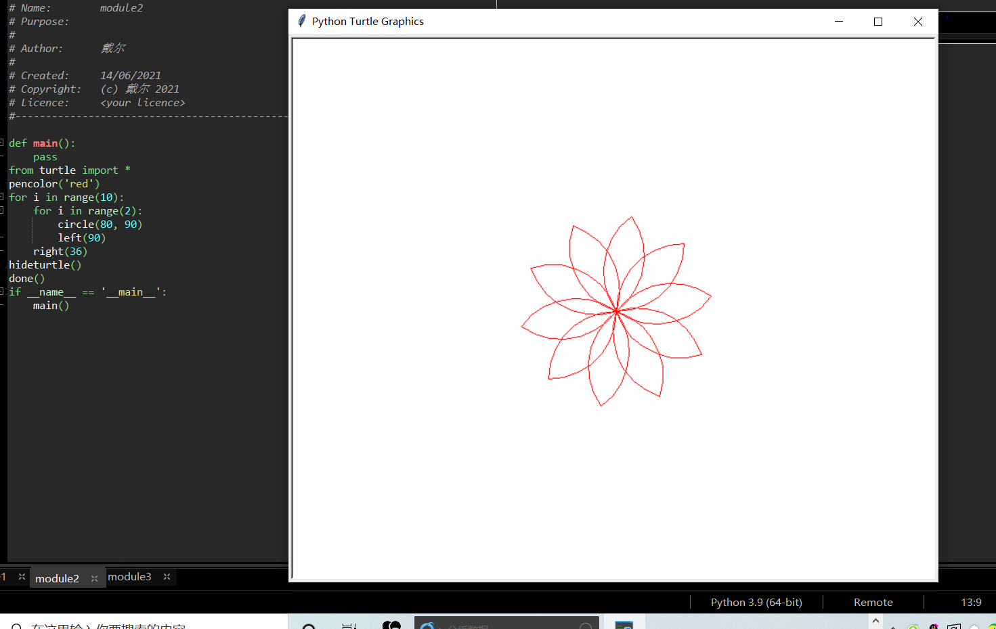Click the # Copyright: (c) 2021 comment line
996x629 pixels.
coord(94,89)
